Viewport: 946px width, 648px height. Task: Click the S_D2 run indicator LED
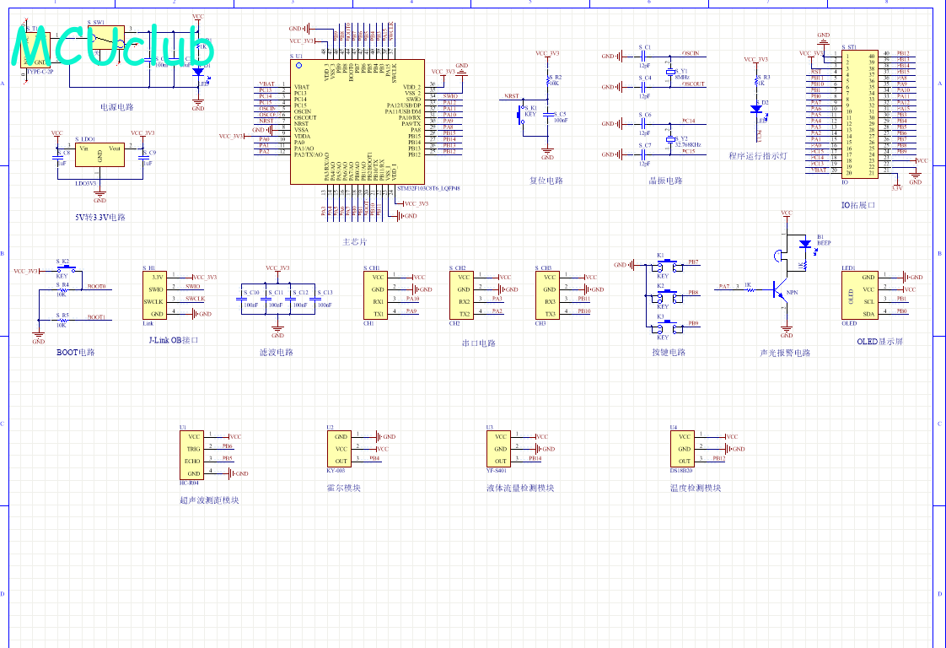[757, 110]
